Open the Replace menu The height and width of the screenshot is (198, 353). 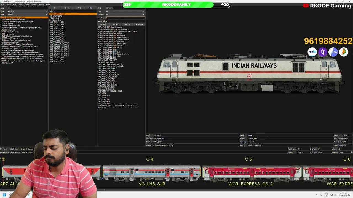click(20, 5)
